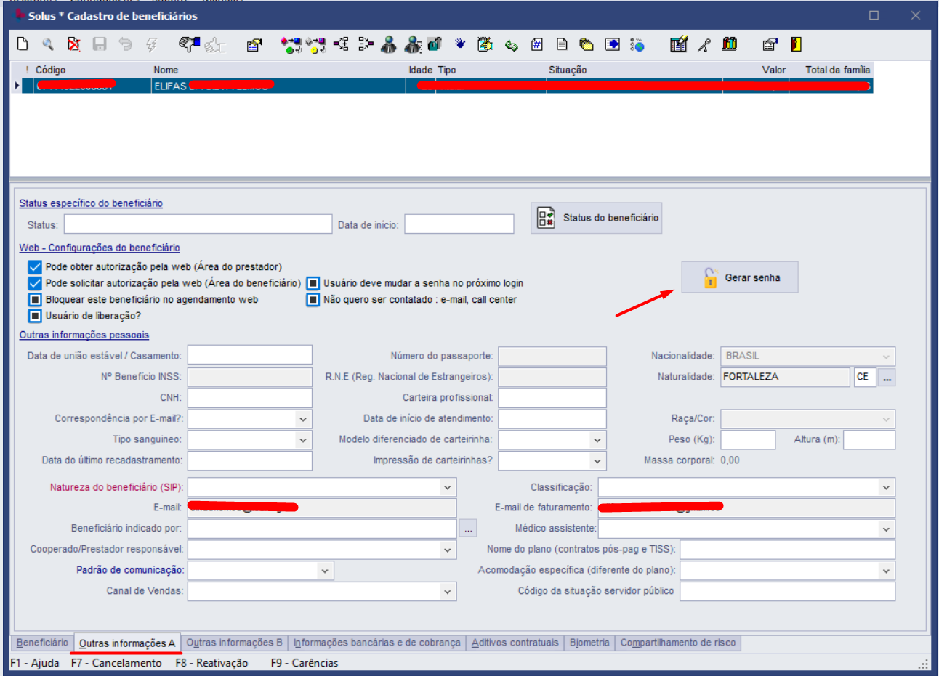Click the collapse tree structure icon
Image resolution: width=939 pixels, height=676 pixels.
[366, 44]
